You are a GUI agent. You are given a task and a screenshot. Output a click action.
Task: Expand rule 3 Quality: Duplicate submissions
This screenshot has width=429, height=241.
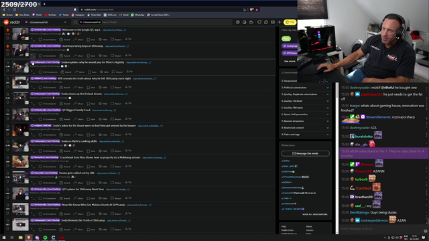click(306, 94)
